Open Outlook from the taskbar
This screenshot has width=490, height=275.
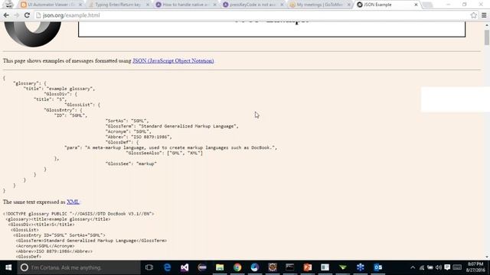(377, 267)
